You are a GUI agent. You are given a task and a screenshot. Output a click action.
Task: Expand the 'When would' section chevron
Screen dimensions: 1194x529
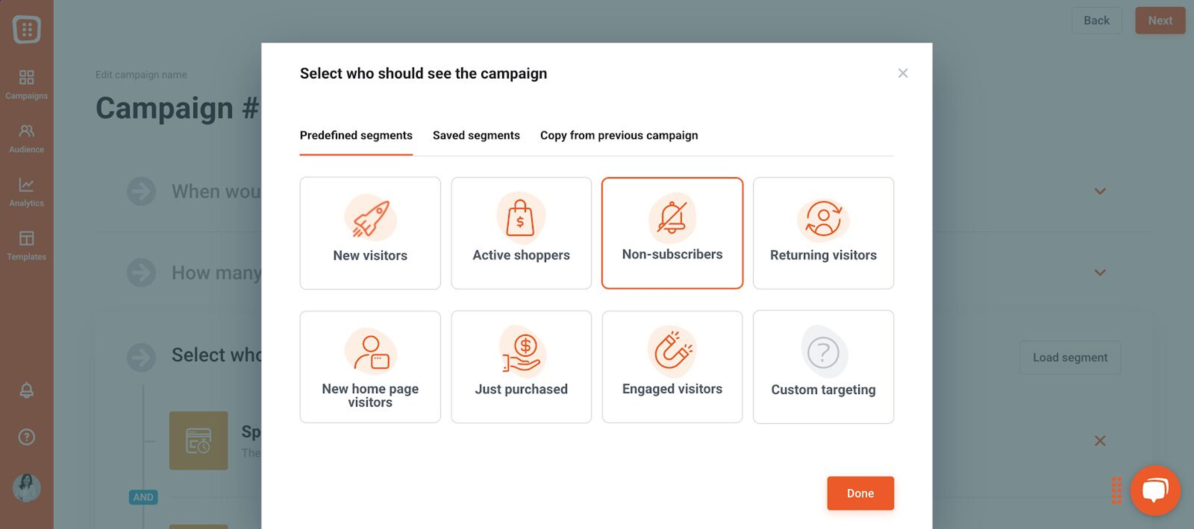pos(1100,191)
